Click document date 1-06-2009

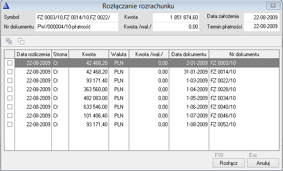point(197,107)
